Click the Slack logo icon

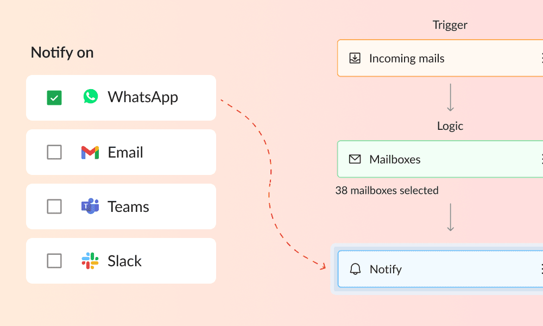click(x=90, y=261)
